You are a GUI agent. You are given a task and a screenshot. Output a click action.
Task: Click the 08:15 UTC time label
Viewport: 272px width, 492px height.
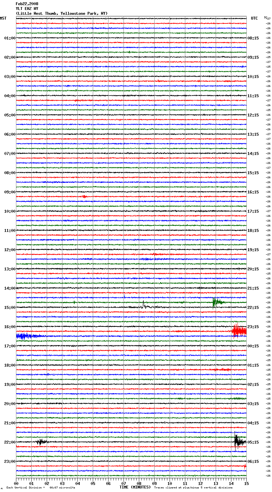(253, 38)
